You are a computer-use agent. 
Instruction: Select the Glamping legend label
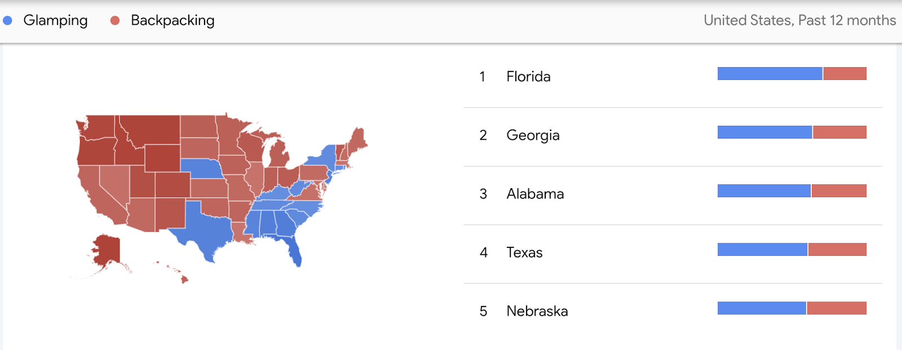click(x=55, y=20)
